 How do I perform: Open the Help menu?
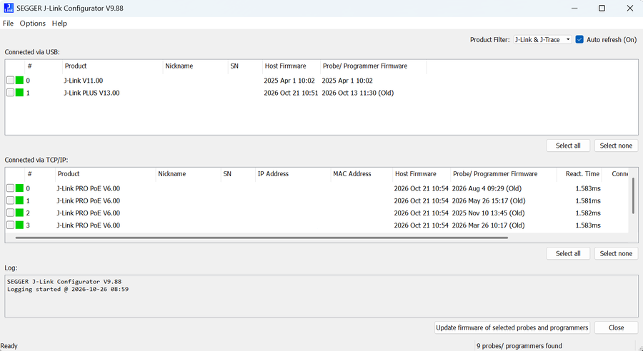click(59, 24)
